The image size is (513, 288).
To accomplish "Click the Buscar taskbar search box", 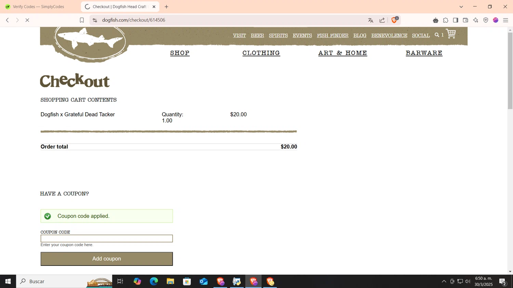I will tap(64, 281).
